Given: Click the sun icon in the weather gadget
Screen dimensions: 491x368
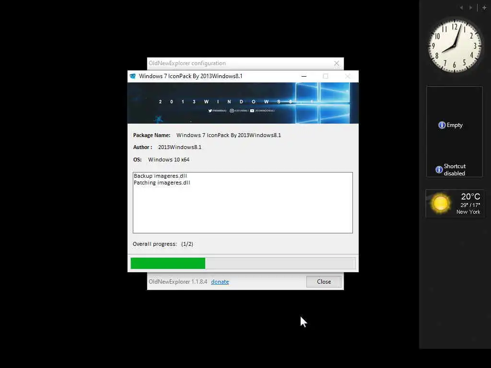Looking at the screenshot, I should pos(440,203).
